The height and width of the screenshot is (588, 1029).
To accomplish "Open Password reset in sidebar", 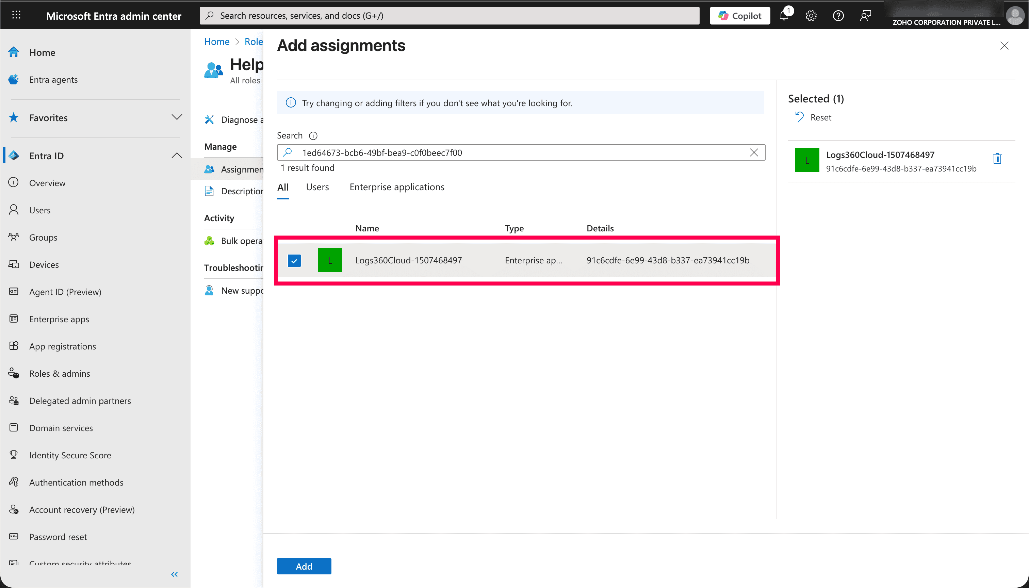I will [x=58, y=536].
